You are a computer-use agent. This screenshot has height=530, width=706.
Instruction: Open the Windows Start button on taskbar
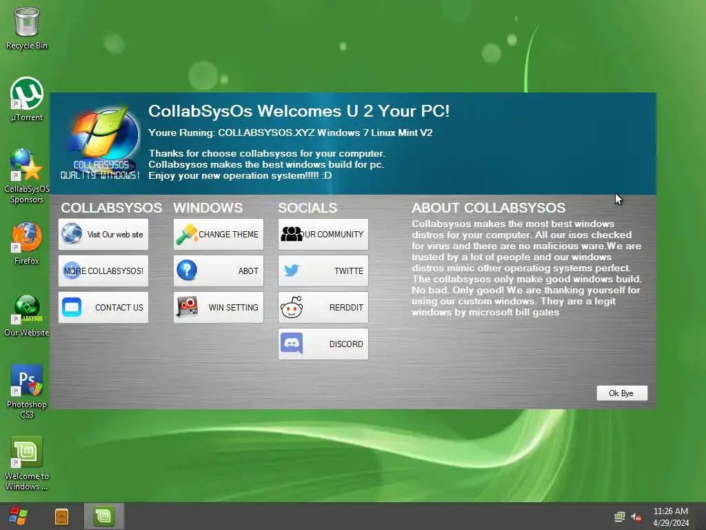[18, 516]
